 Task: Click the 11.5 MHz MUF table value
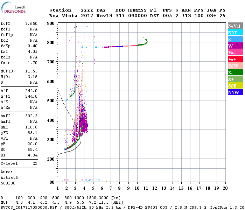(104, 203)
